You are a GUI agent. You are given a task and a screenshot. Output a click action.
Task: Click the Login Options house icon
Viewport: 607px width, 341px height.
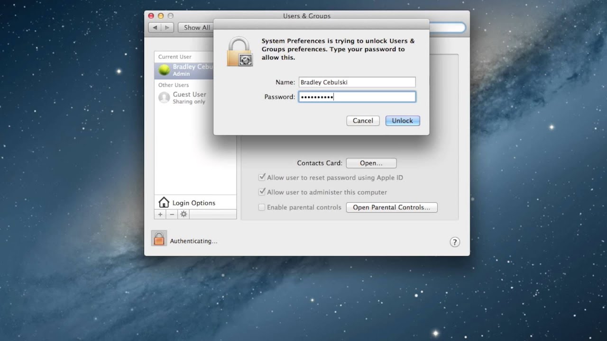click(x=164, y=203)
